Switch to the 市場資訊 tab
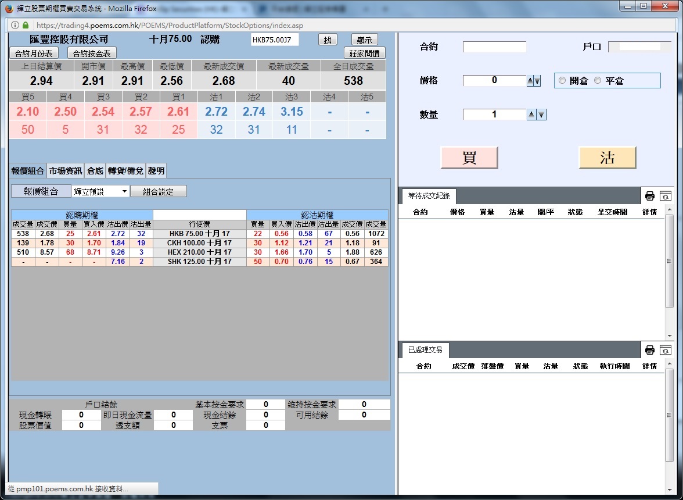Image resolution: width=683 pixels, height=500 pixels. [65, 171]
